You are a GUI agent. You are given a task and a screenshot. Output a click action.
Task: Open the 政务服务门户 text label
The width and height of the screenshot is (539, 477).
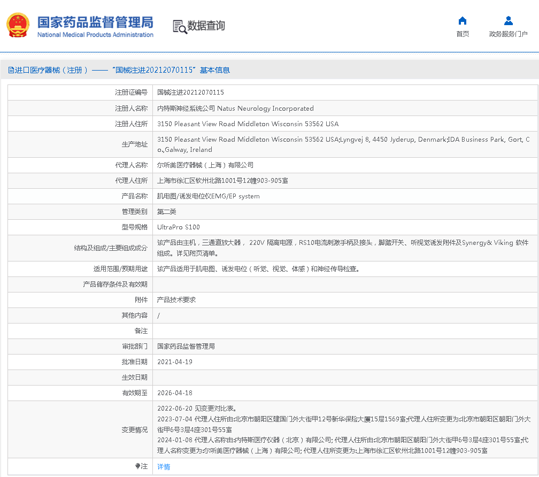[x=508, y=34]
